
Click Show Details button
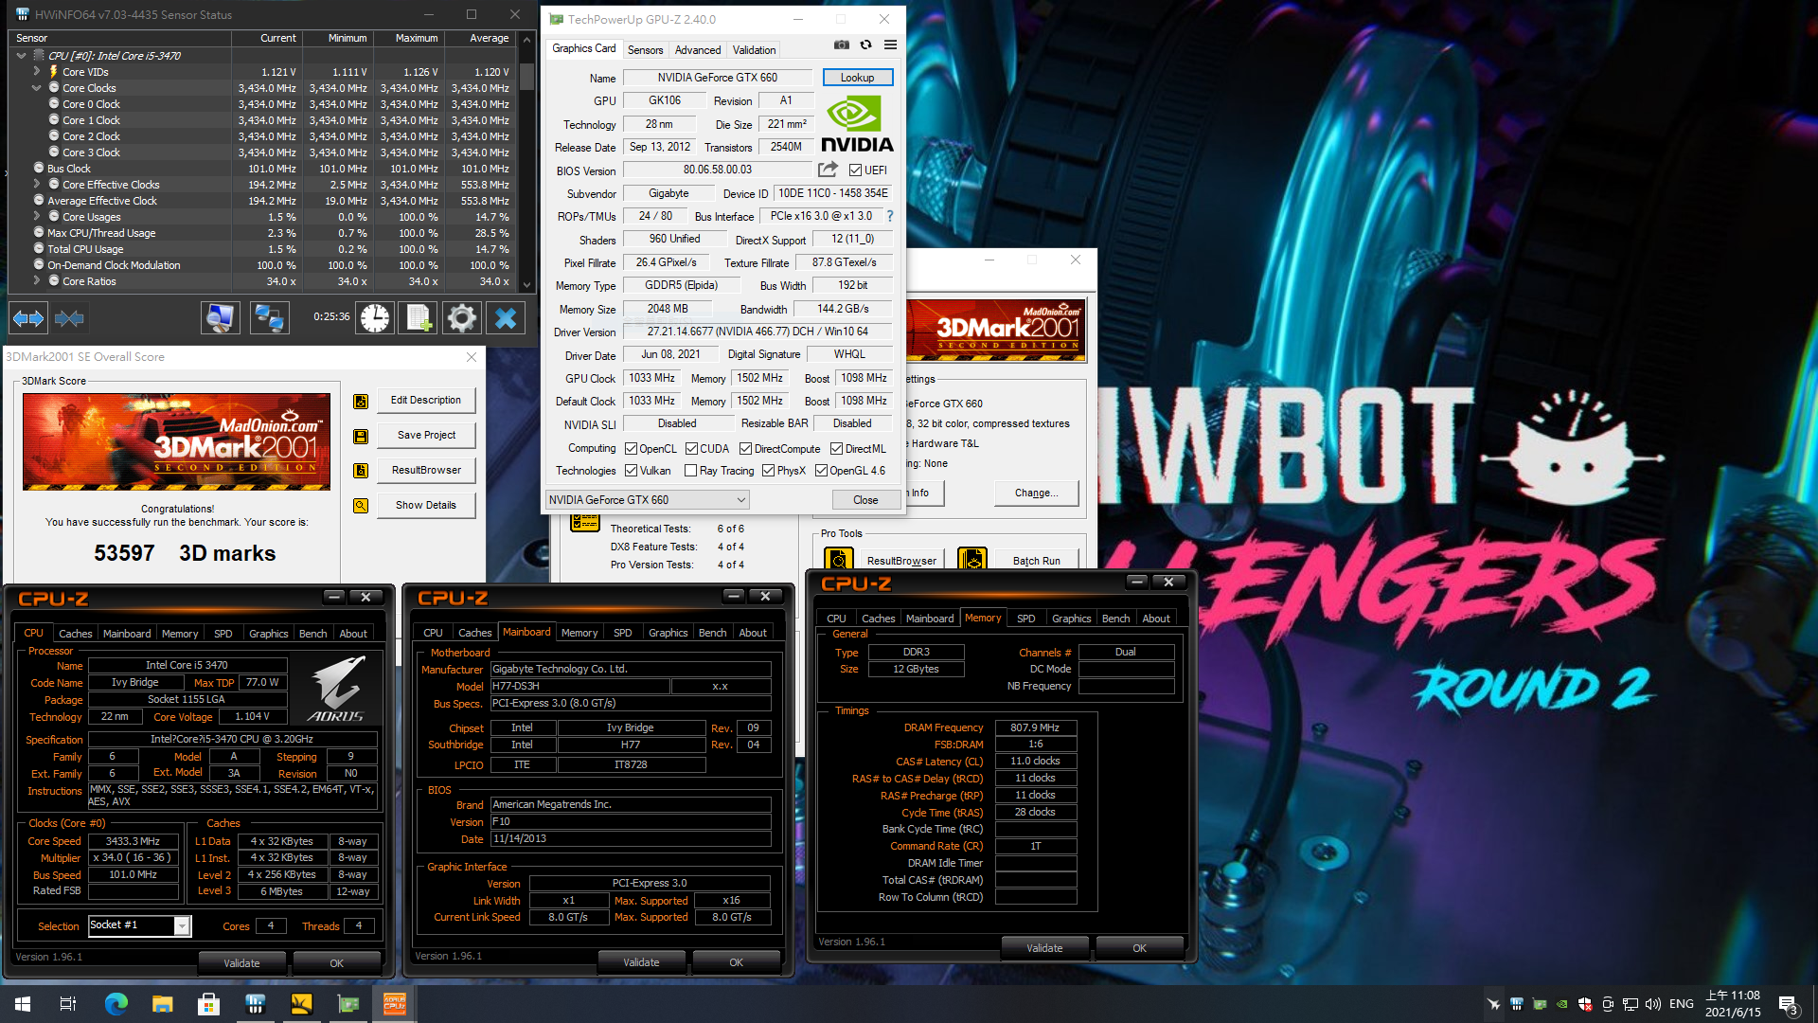point(426,506)
